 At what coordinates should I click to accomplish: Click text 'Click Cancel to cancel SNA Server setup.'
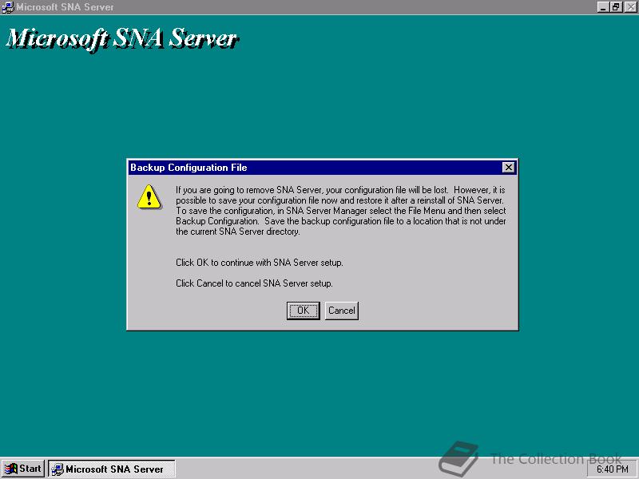(254, 283)
